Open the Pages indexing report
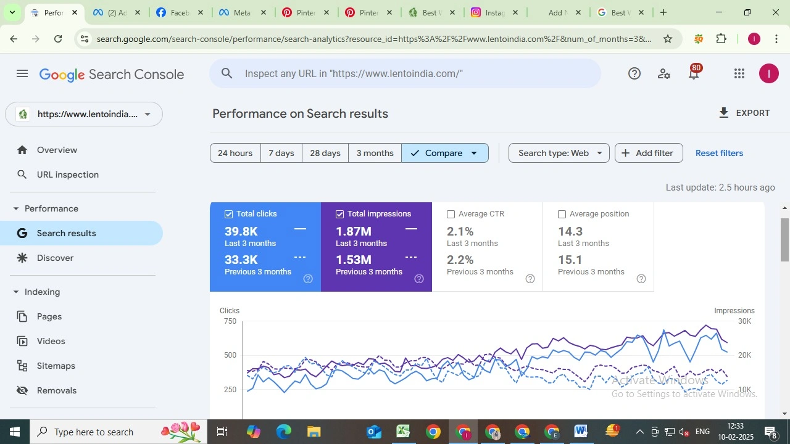The height and width of the screenshot is (444, 790). pyautogui.click(x=49, y=316)
